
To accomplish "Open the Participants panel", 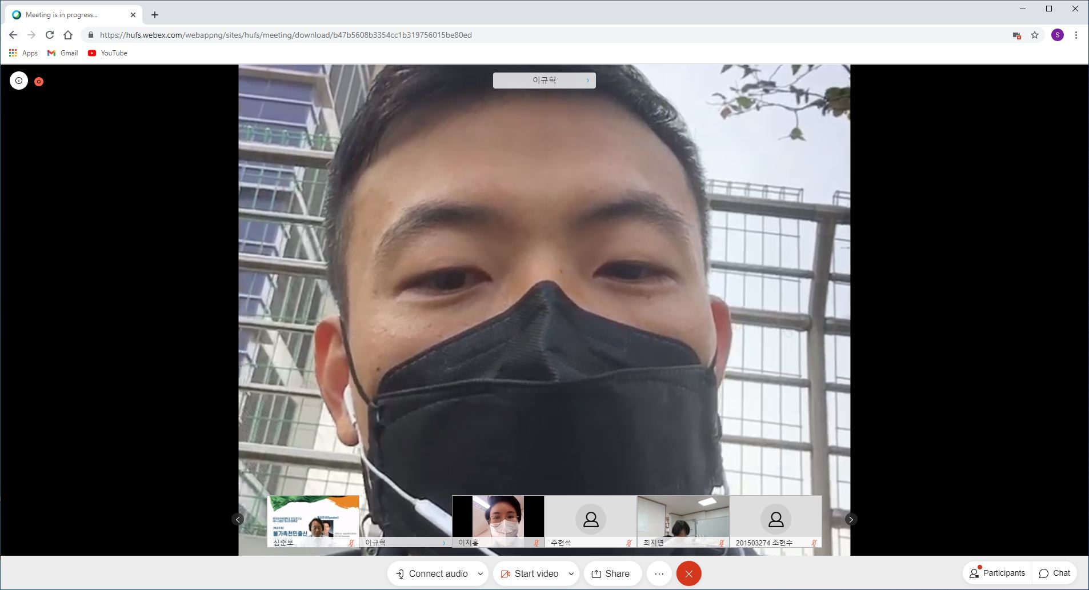I will pyautogui.click(x=997, y=573).
